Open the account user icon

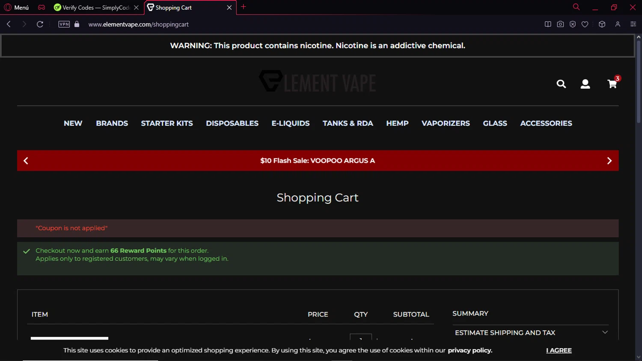585,84
